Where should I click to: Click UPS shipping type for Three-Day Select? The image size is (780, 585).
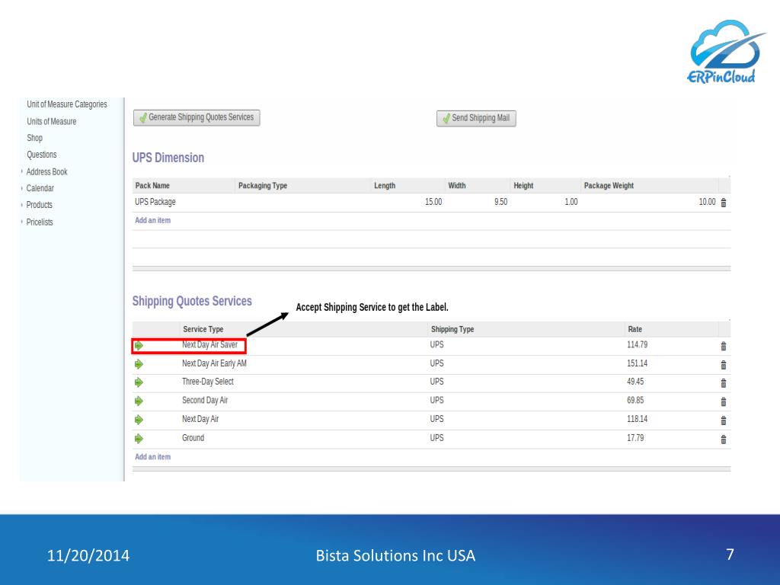[436, 382]
